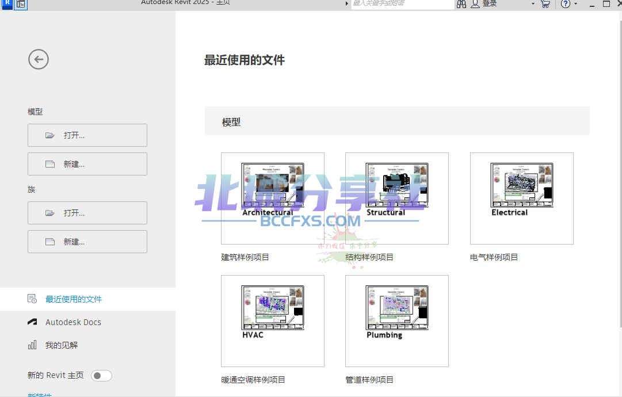Expand the arrow left of the search box

pyautogui.click(x=347, y=3)
